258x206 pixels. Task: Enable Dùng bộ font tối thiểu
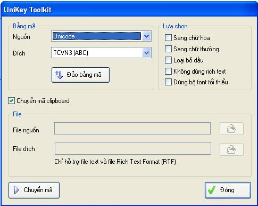point(168,82)
